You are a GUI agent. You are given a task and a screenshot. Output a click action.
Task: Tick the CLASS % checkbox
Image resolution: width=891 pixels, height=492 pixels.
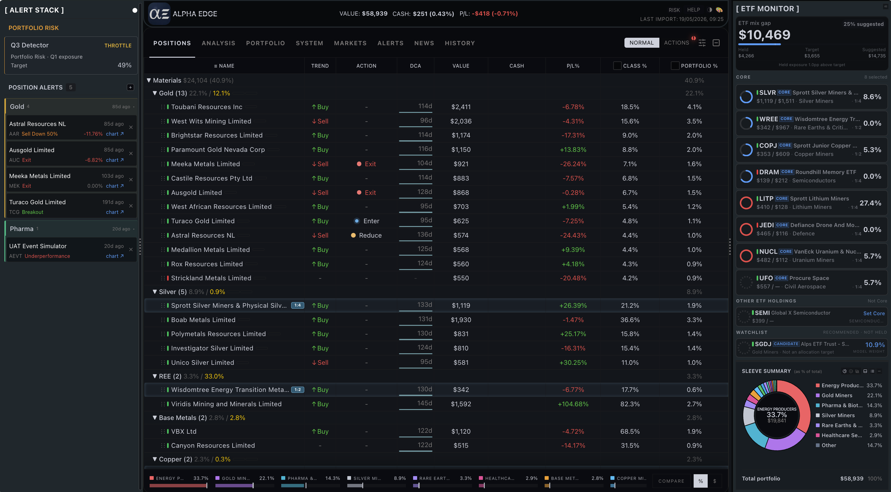(x=617, y=66)
